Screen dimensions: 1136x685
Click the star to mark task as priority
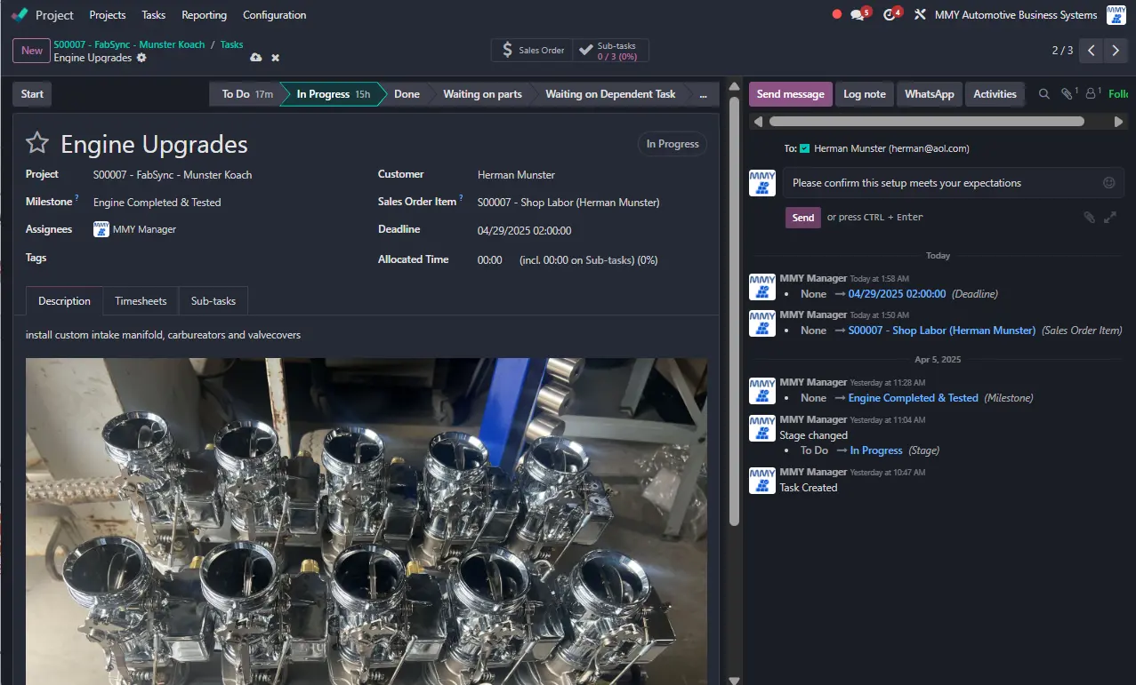36,144
